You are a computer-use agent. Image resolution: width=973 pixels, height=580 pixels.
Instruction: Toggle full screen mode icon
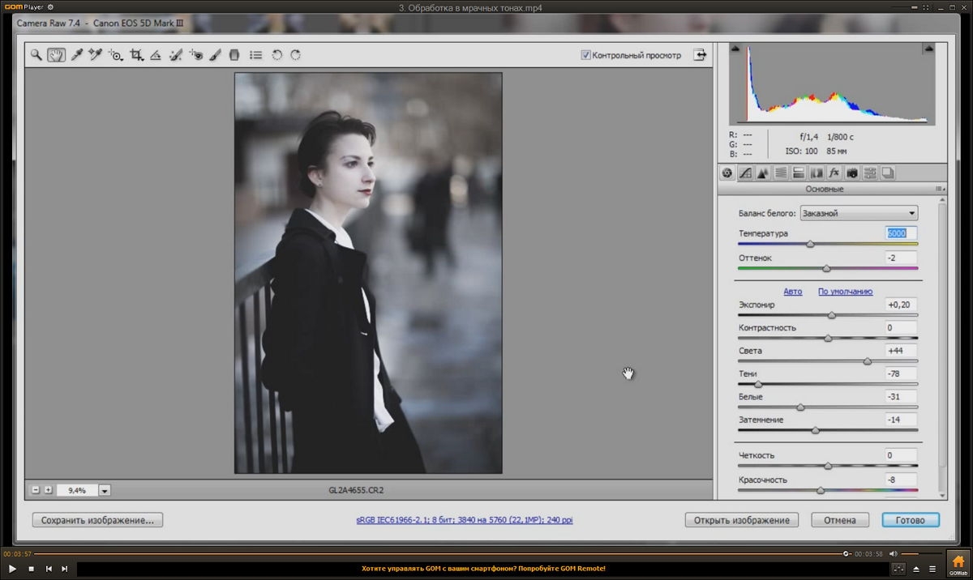pos(699,55)
